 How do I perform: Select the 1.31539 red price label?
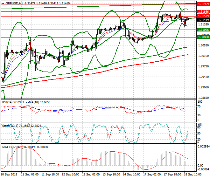(x=203, y=16)
